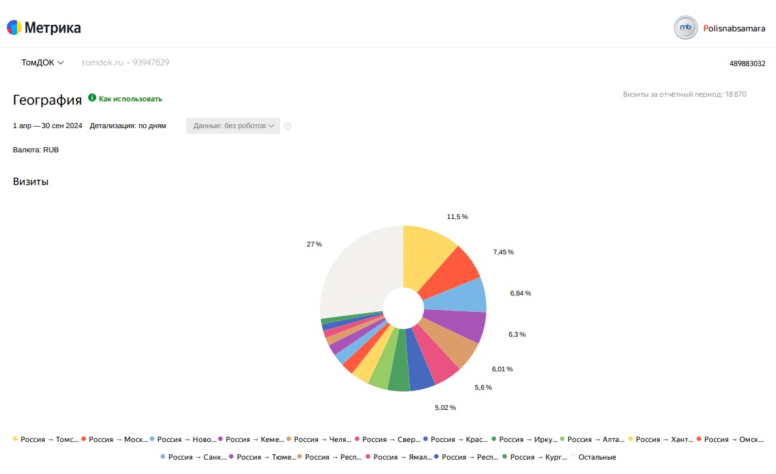Toggle the 'Россия → Кург...' legend entry
Screen dimensions: 776x474
[535, 457]
